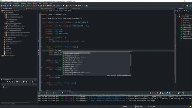
Task: Click the Save All toolbar icon
Action: click(8, 6)
